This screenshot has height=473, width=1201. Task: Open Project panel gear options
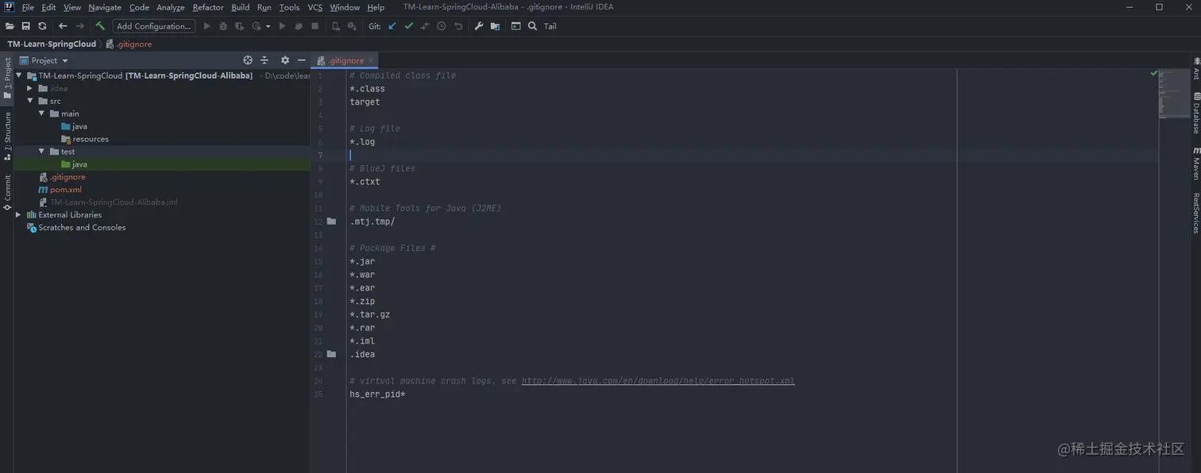pyautogui.click(x=285, y=60)
